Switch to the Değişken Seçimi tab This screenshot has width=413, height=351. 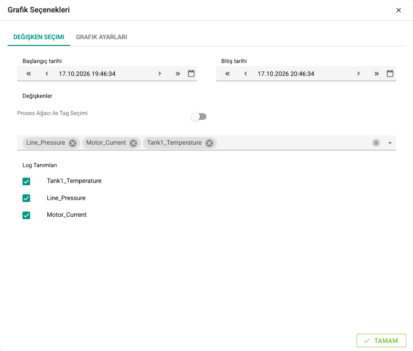point(39,37)
